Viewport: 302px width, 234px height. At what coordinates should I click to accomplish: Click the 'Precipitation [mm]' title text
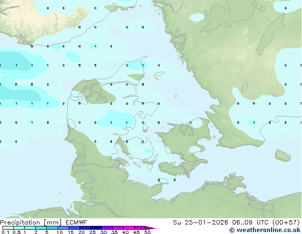coord(30,223)
